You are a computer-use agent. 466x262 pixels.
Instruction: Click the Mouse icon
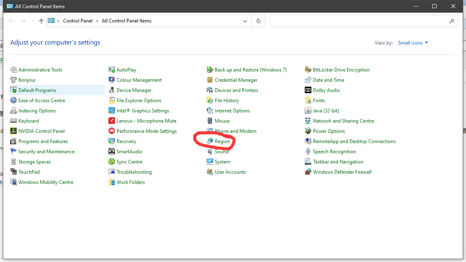click(x=210, y=121)
